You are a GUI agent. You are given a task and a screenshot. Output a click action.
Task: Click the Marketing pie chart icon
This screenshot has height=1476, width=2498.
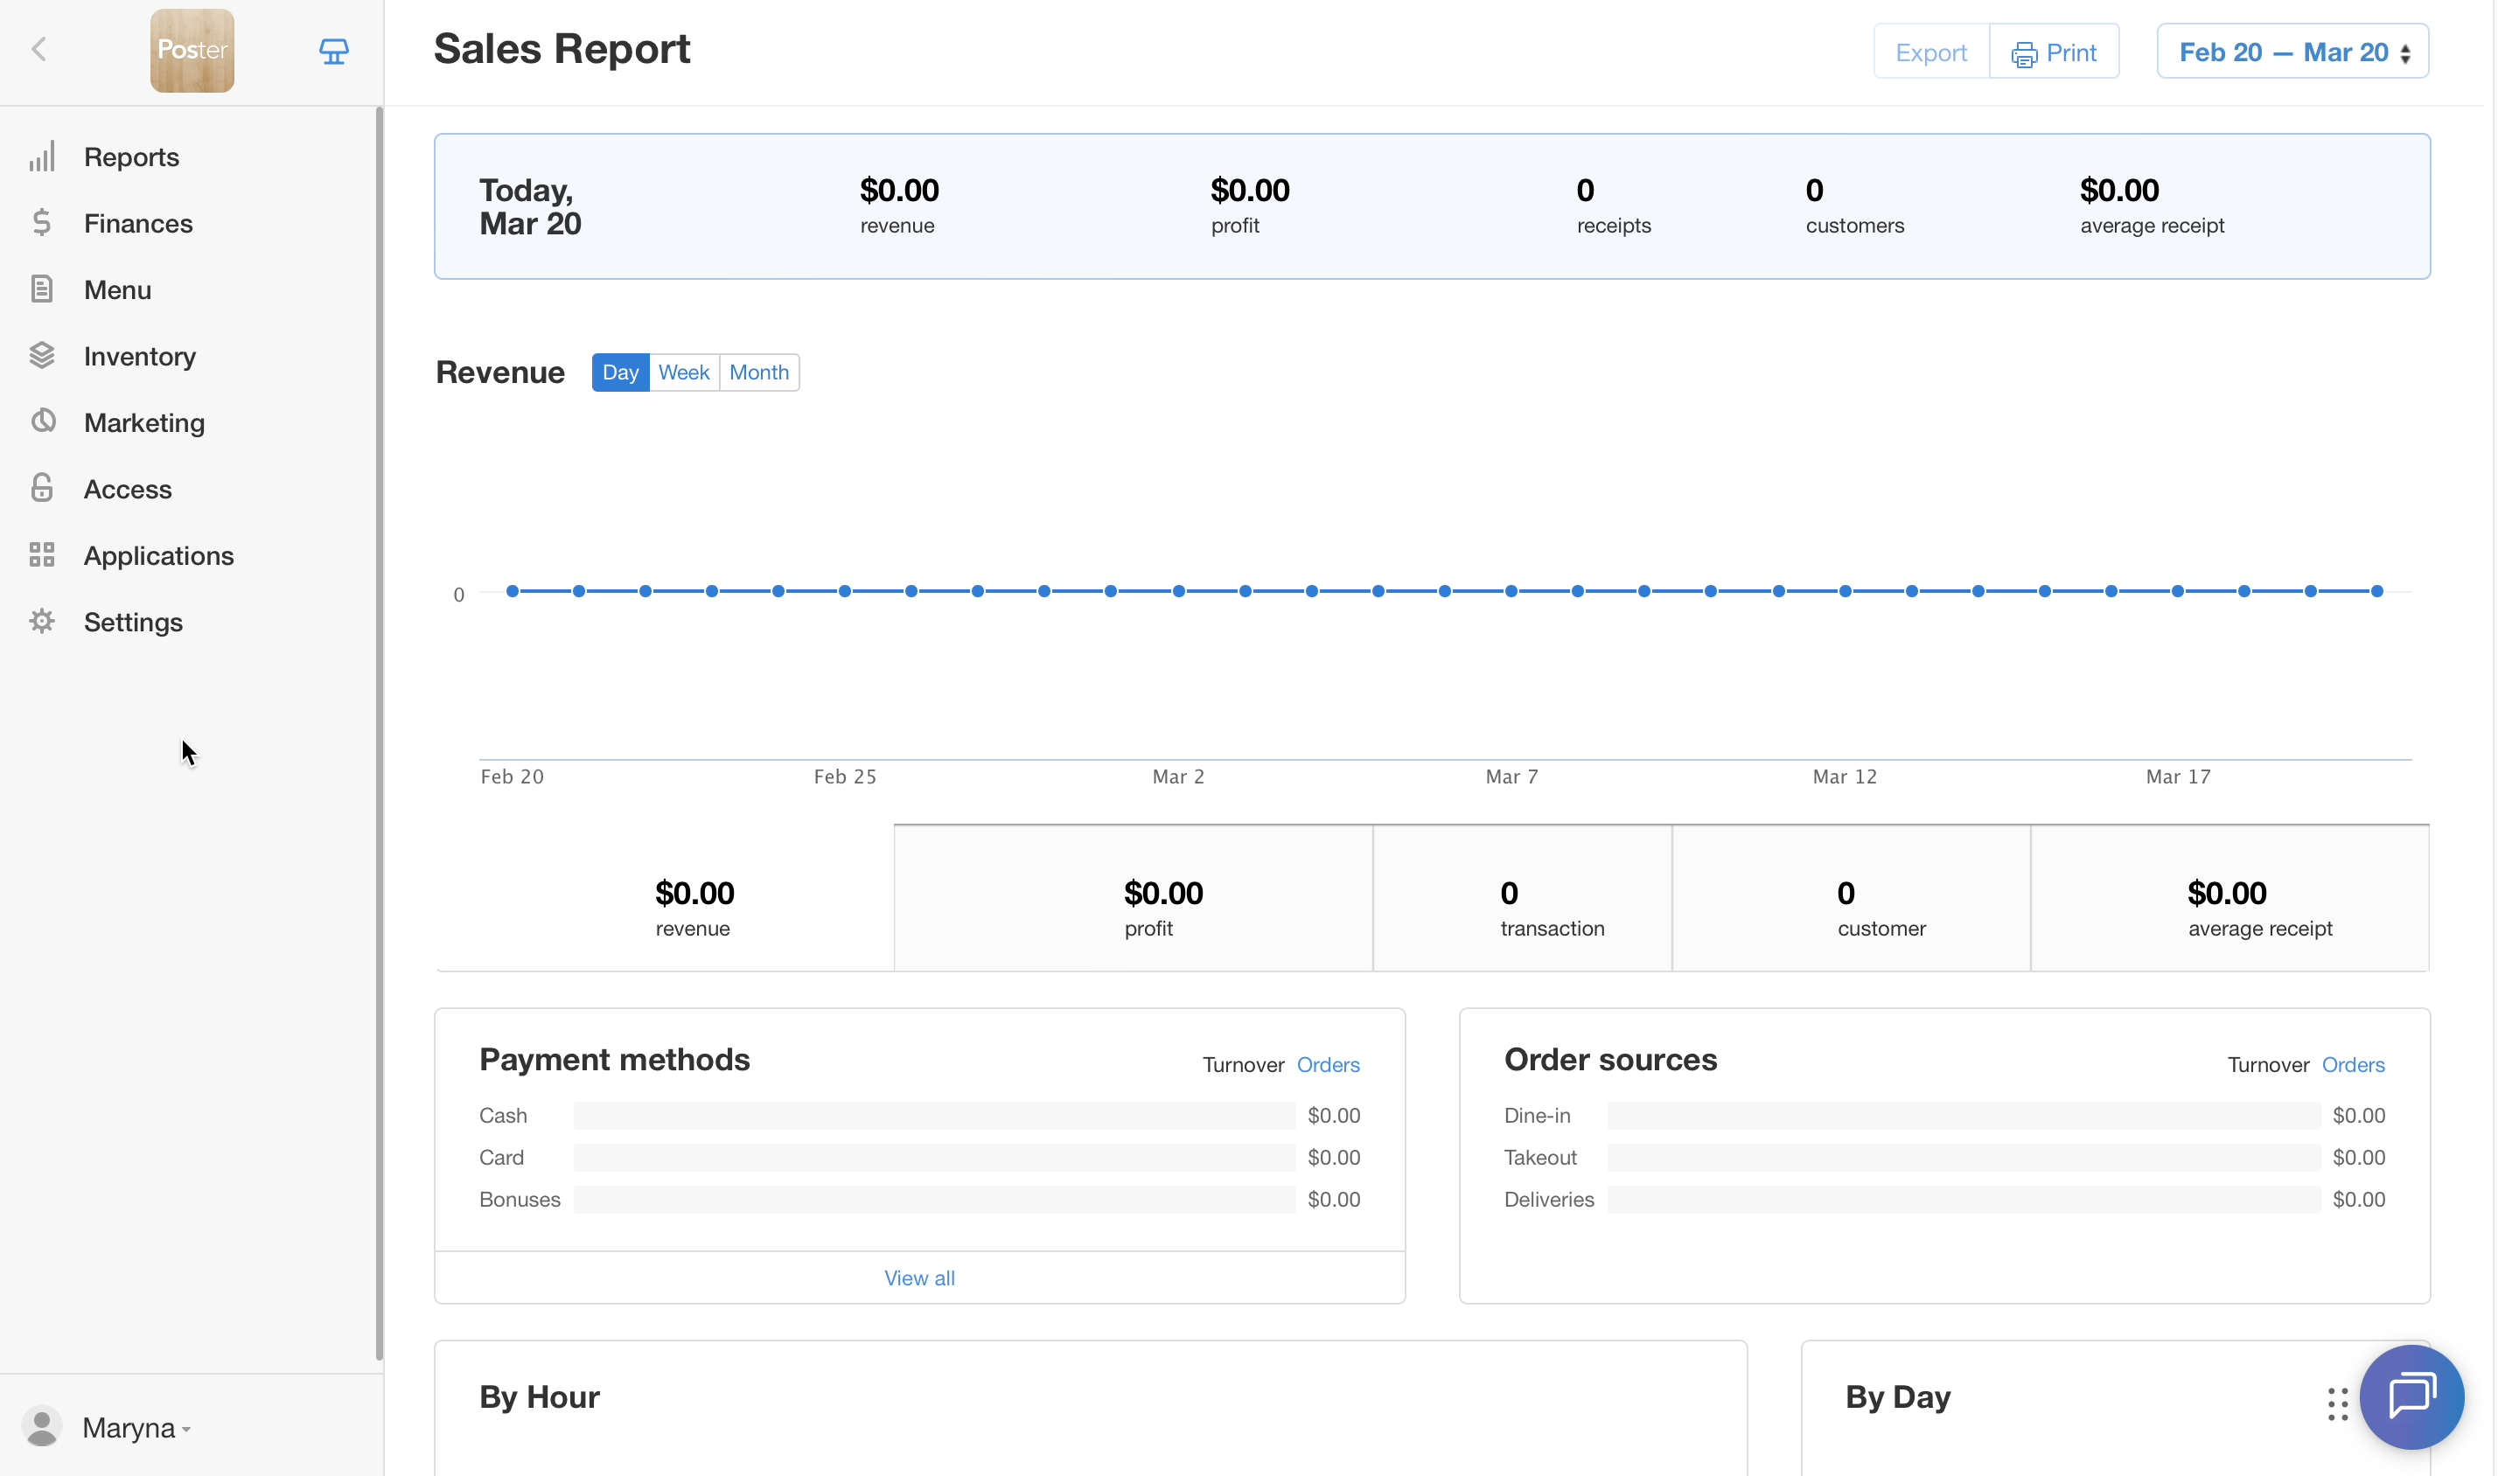pos(42,421)
